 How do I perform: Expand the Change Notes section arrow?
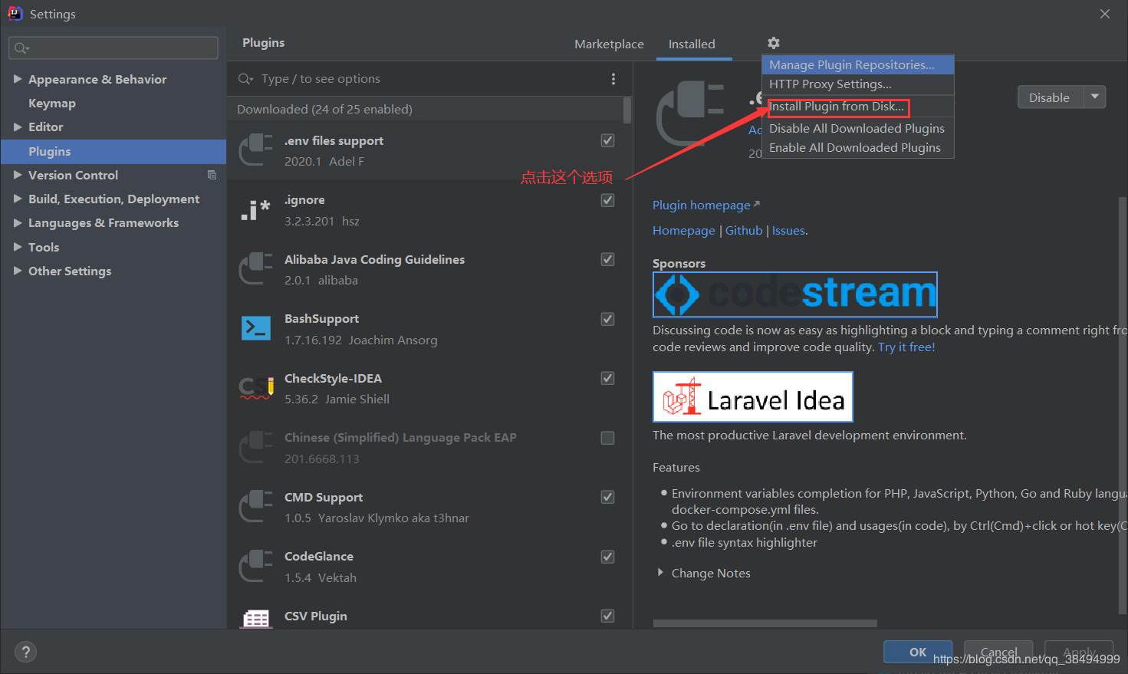(x=660, y=573)
